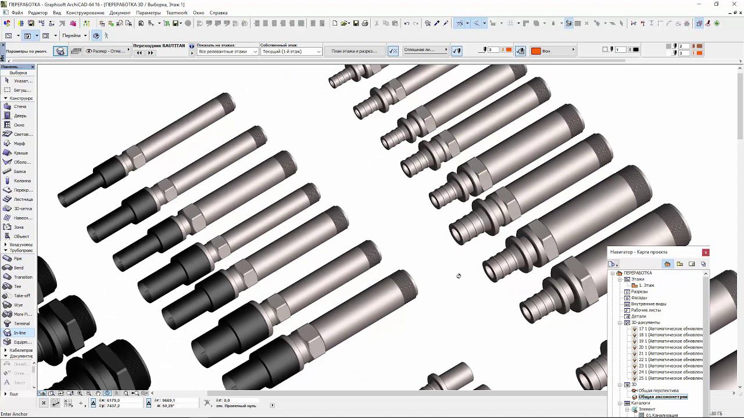Open the Вид menu

[x=57, y=13]
